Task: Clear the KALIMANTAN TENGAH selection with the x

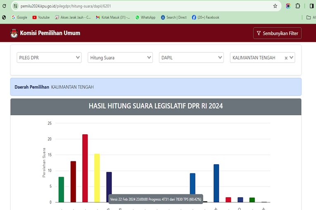Action: point(286,58)
